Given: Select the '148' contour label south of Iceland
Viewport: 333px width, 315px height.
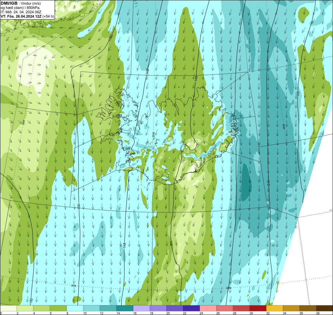Looking at the screenshot, I should 125,245.
